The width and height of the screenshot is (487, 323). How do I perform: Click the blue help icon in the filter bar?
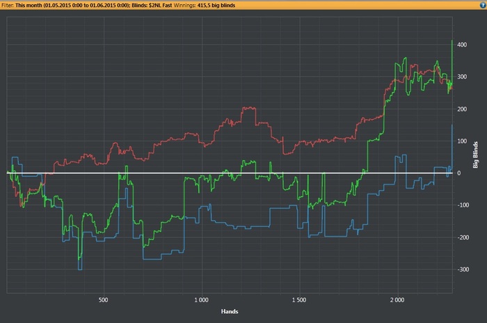pyautogui.click(x=483, y=5)
